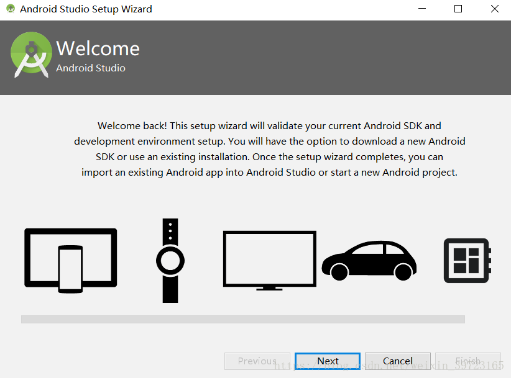Viewport: 511px width, 378px height.
Task: Click the Android TV screen icon
Action: coord(270,261)
